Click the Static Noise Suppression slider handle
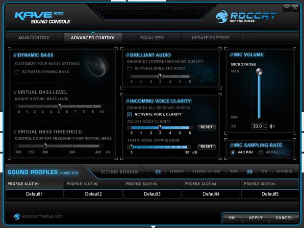304x228 pixels. click(x=131, y=147)
